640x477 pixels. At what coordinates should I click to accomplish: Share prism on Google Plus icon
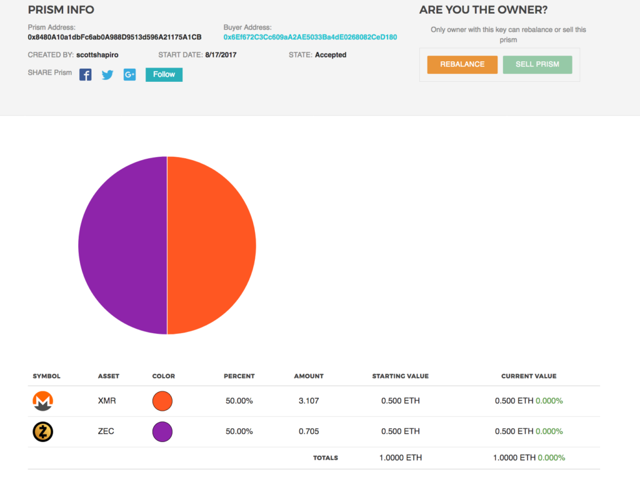click(x=129, y=74)
